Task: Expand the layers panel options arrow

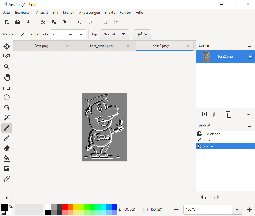Action: coord(248,115)
